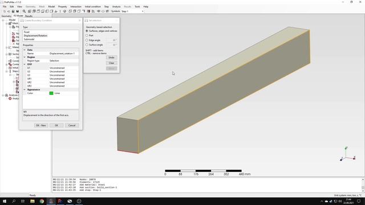Click the show all eye icon
Image resolution: width=365 pixels, height=205 pixels.
99,11
